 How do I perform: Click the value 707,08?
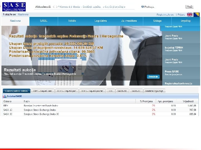(x=193, y=110)
